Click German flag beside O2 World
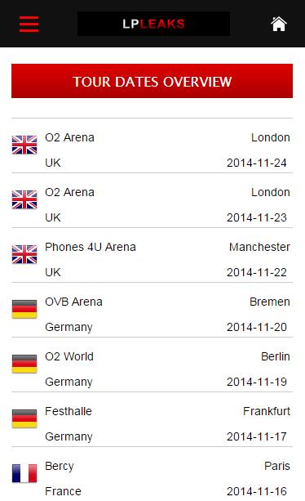This screenshot has height=501, width=305. [x=24, y=364]
